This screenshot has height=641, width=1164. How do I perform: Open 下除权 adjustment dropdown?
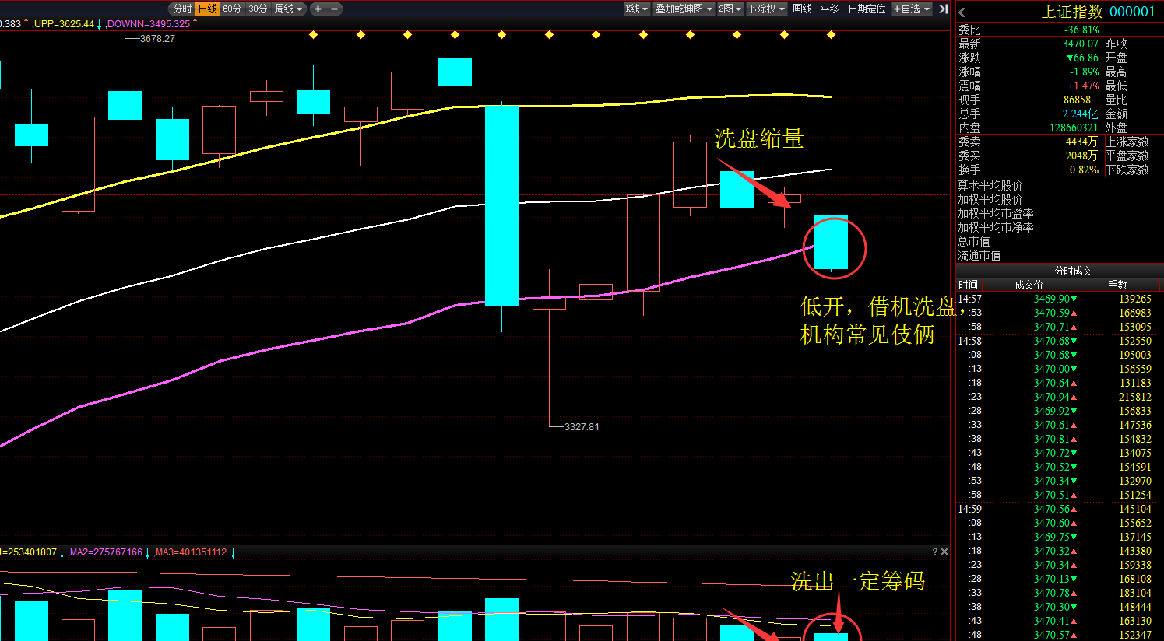click(766, 9)
